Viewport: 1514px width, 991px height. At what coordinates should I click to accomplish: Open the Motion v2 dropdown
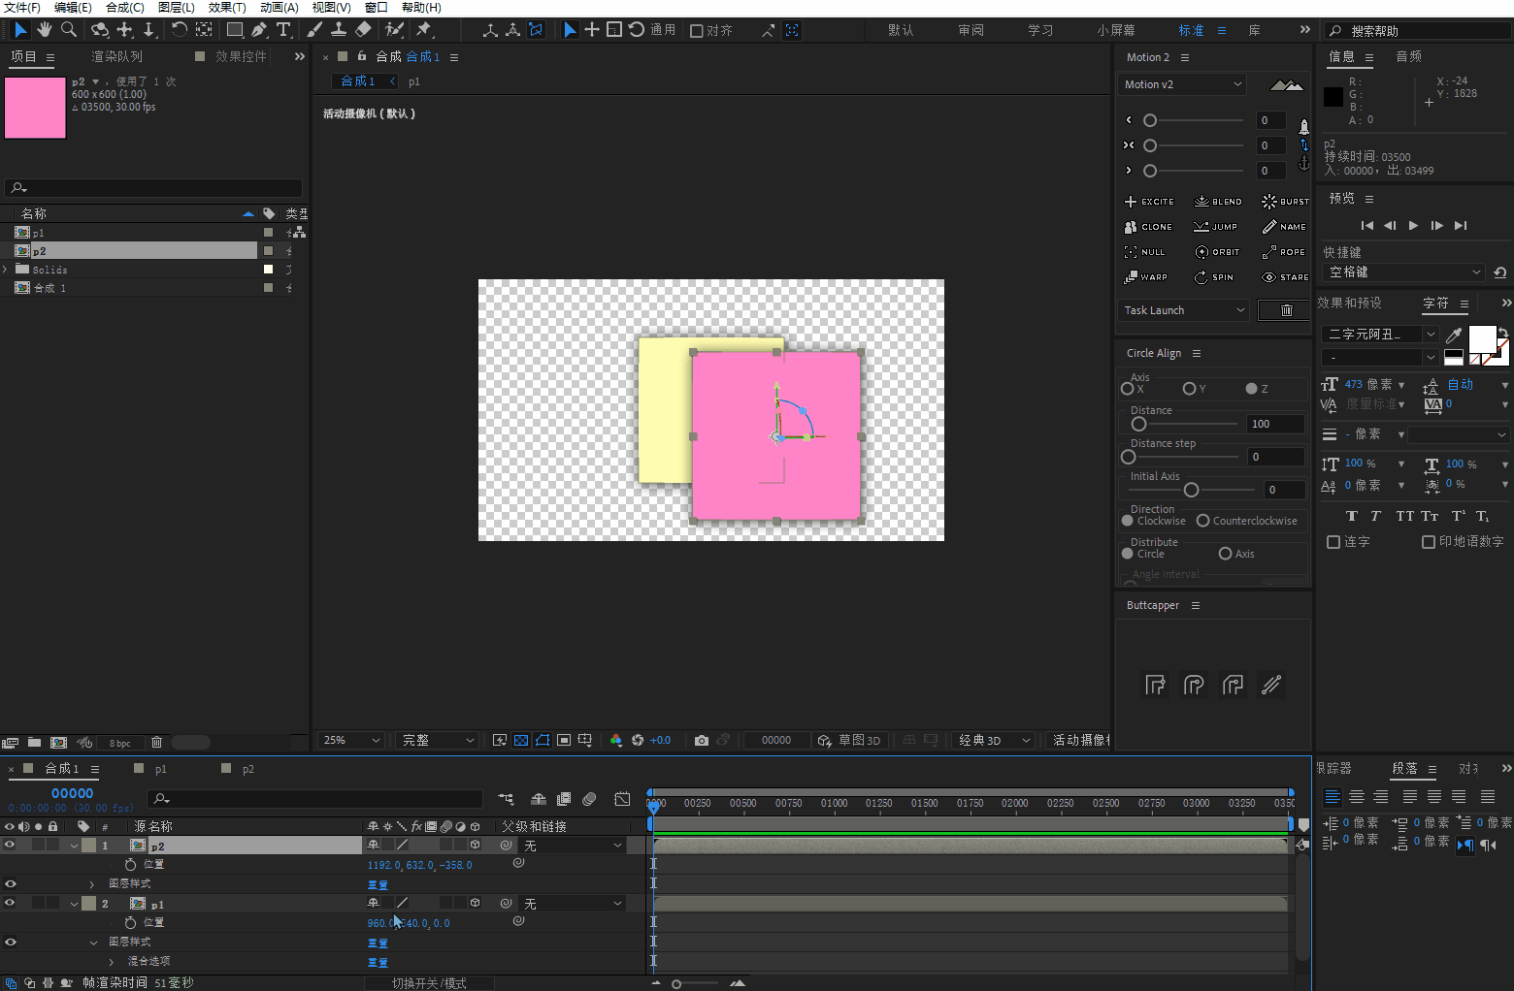[1181, 84]
